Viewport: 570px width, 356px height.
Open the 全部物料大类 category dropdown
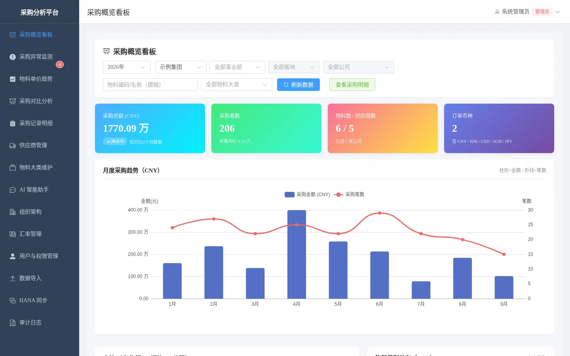point(237,85)
